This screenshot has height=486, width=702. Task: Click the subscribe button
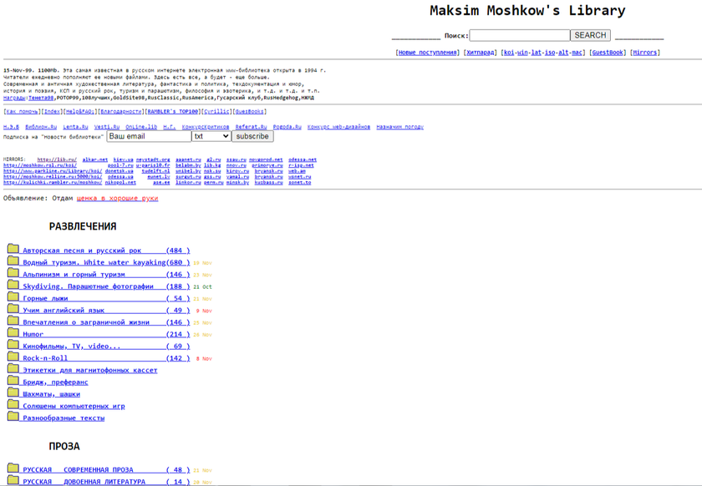pos(252,136)
